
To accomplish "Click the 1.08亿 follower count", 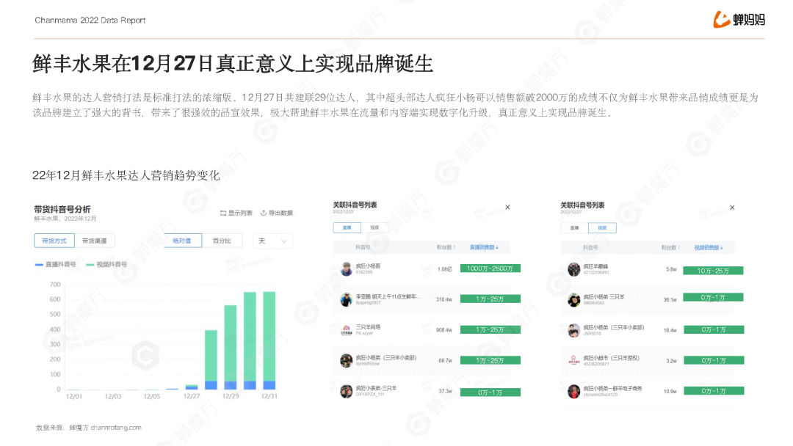I will click(x=445, y=269).
